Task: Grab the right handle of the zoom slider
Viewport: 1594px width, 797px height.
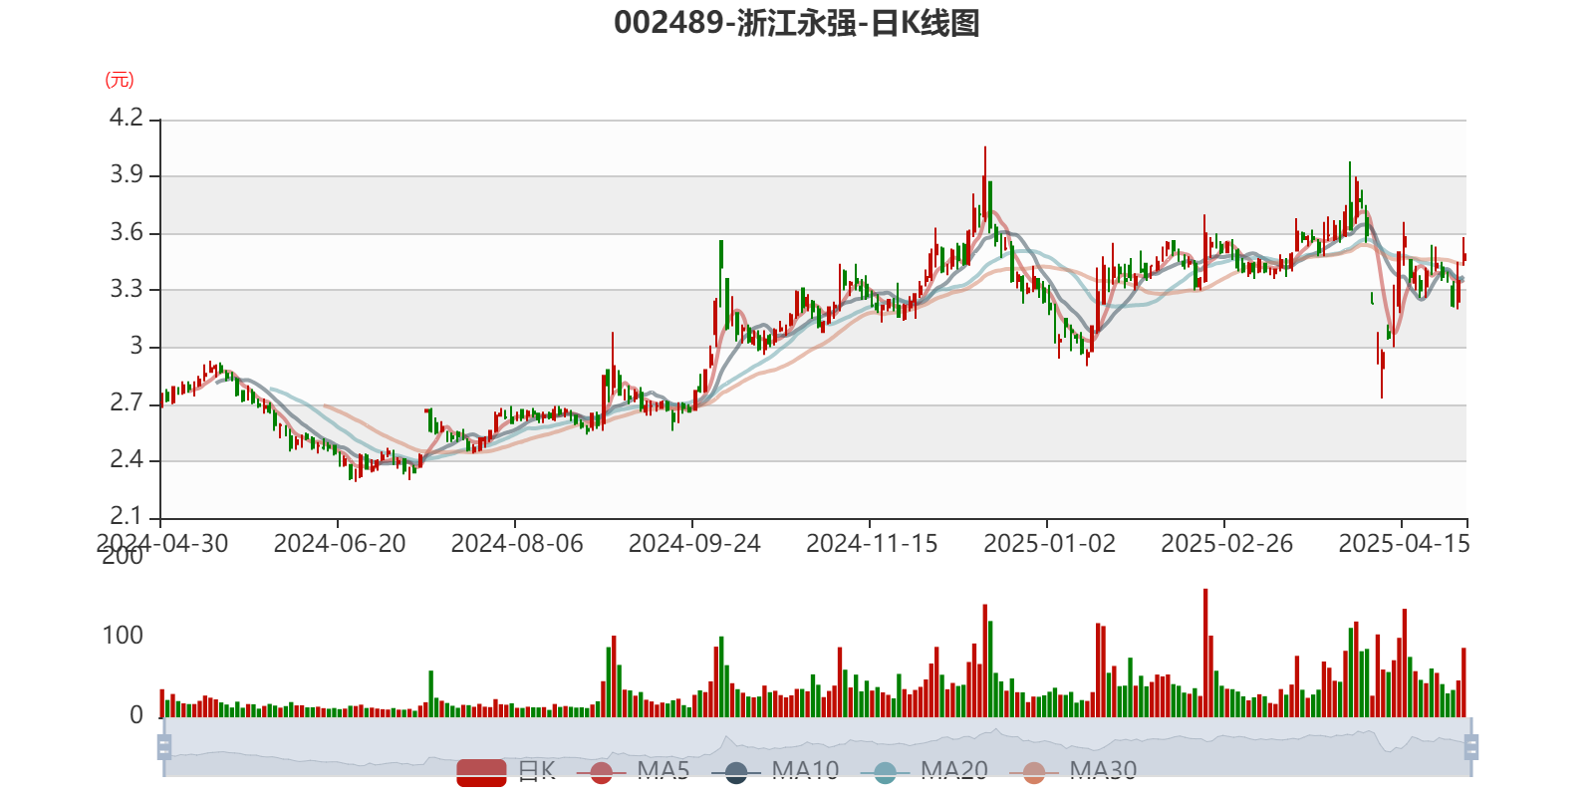Action: 1470,747
